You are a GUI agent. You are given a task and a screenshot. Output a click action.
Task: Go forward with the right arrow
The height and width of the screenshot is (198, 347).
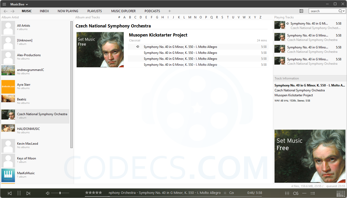(12, 11)
